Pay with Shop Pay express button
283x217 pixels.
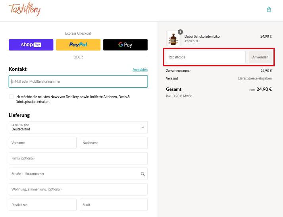click(x=31, y=45)
